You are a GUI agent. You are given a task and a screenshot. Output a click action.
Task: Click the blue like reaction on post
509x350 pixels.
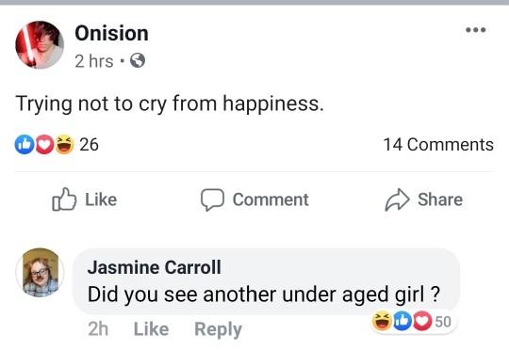25,144
